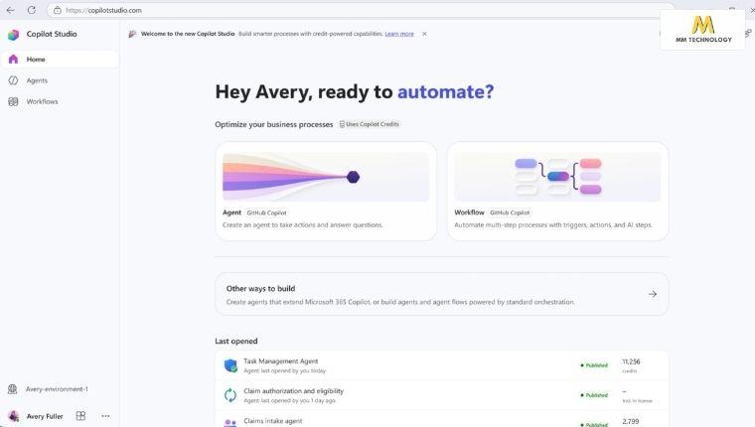Click the Agent card illustration
This screenshot has width=755, height=427.
tap(326, 177)
